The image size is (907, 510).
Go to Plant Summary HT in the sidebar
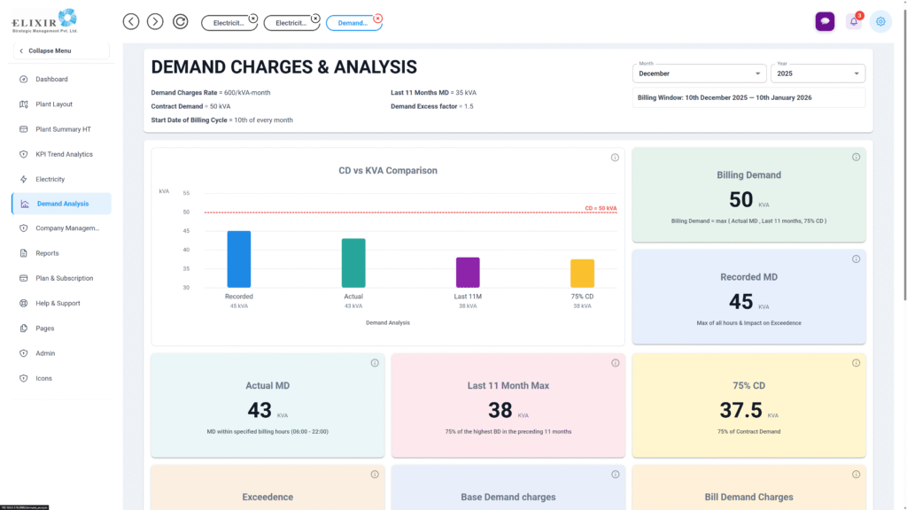63,129
